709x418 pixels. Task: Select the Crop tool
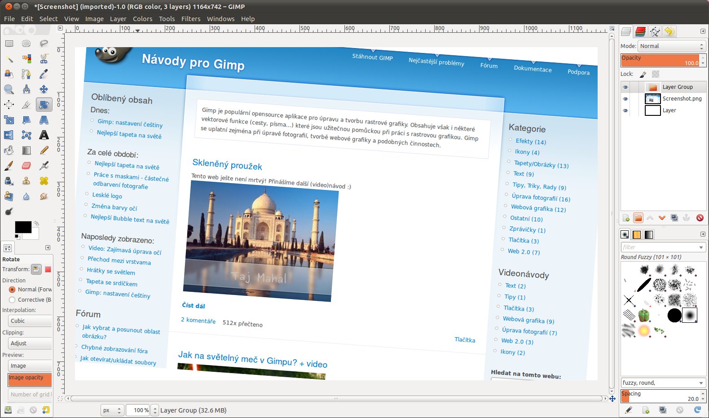(26, 105)
